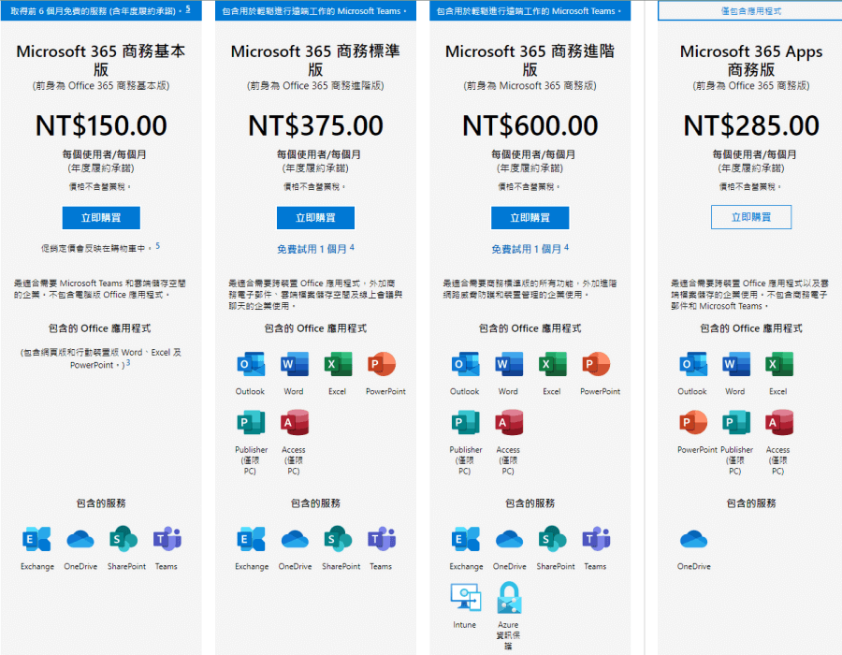This screenshot has height=655, width=842.
Task: Click Exchange icon in 商務標準版 plan
Action: (251, 539)
